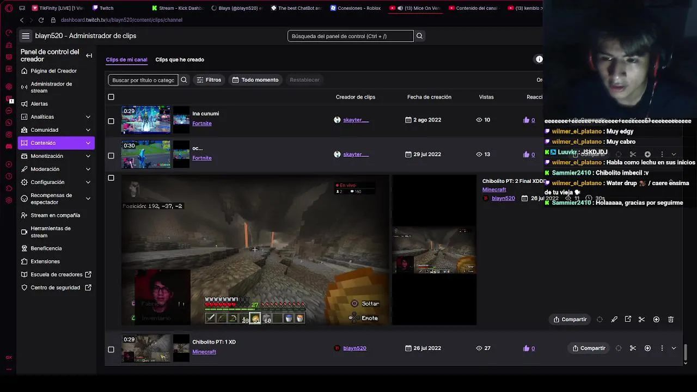Click the Opera GX logo icon
The image size is (697, 392).
click(9, 8)
